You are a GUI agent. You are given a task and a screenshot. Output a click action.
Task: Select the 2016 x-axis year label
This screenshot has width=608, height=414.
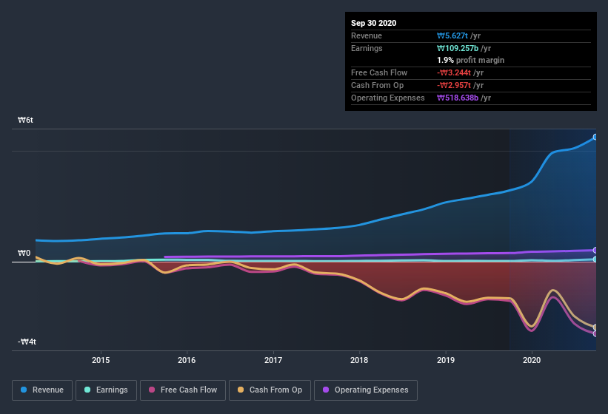point(187,361)
